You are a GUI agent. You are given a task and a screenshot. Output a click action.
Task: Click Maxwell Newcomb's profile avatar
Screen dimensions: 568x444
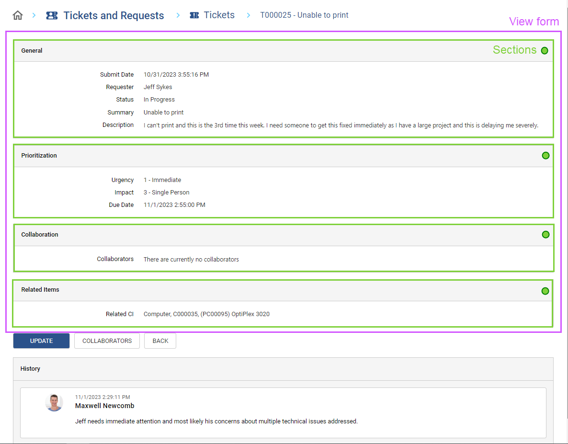[54, 403]
